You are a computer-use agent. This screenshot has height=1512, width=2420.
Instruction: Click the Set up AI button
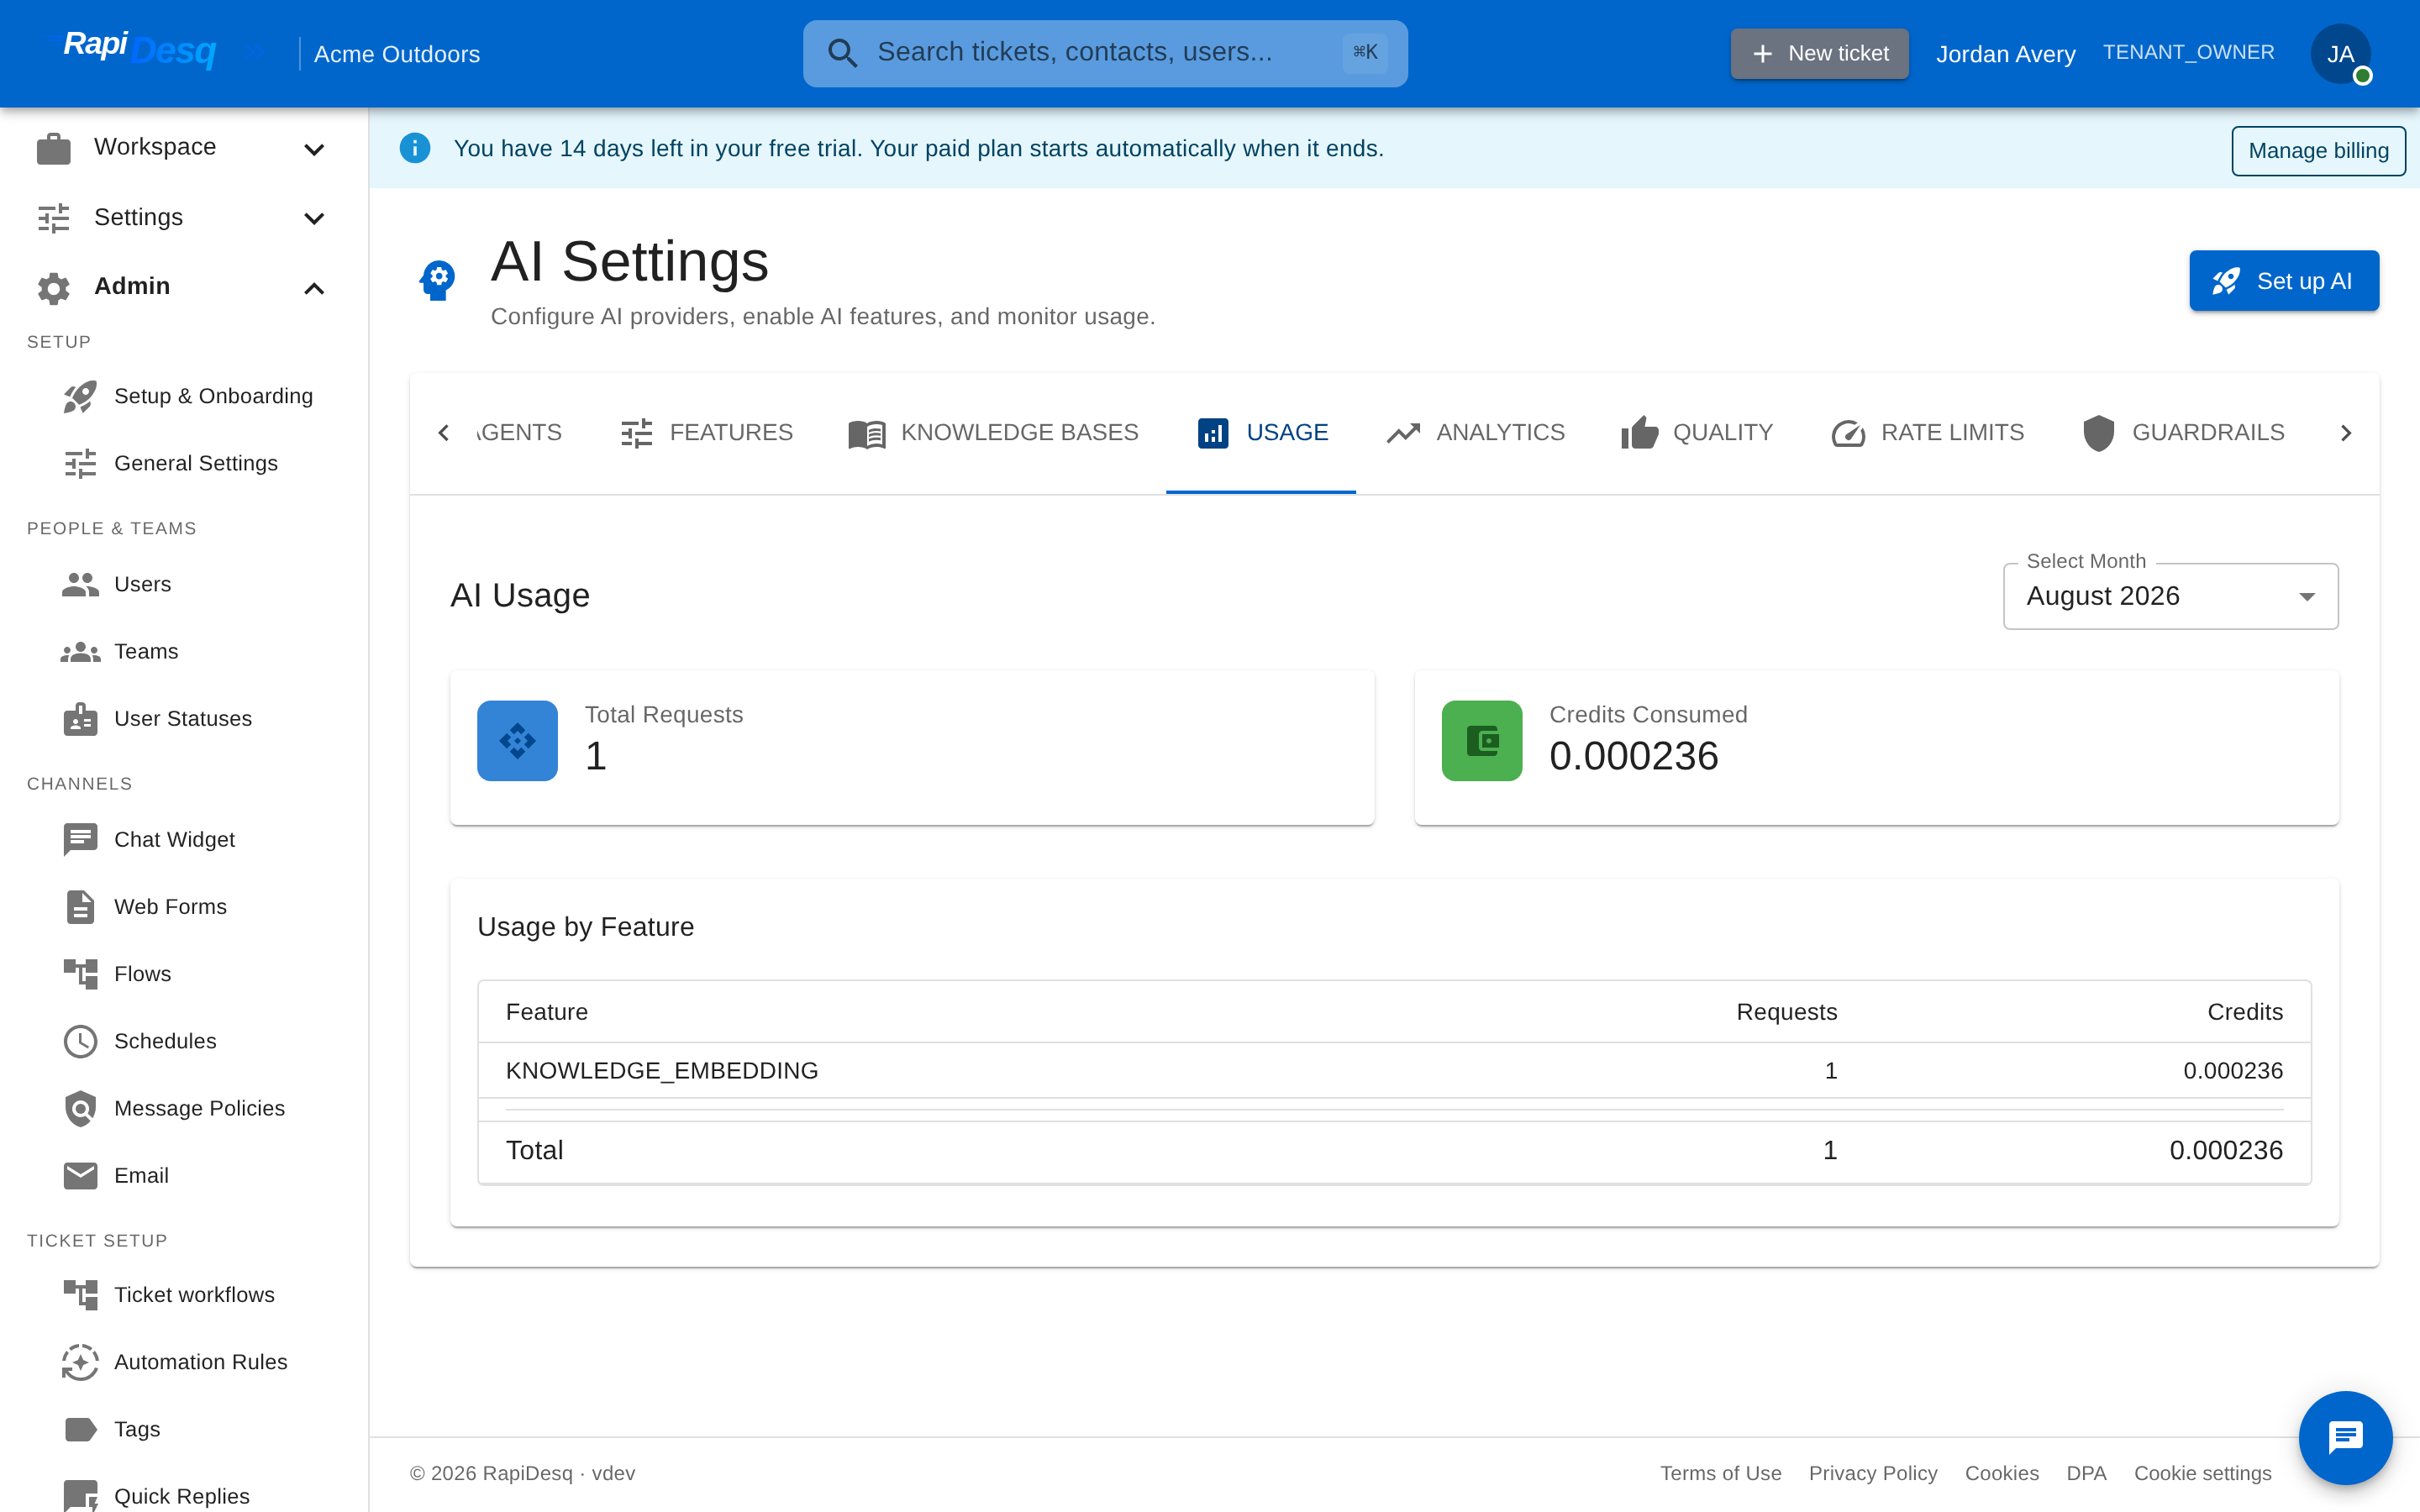click(x=2284, y=281)
